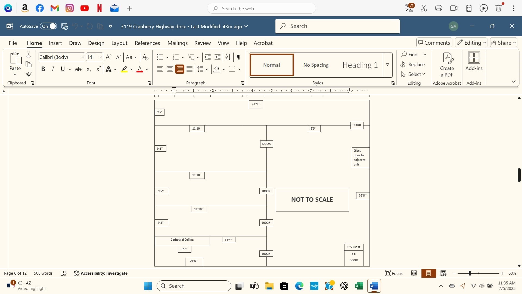Open the Layout tab
522x294 pixels.
point(119,43)
